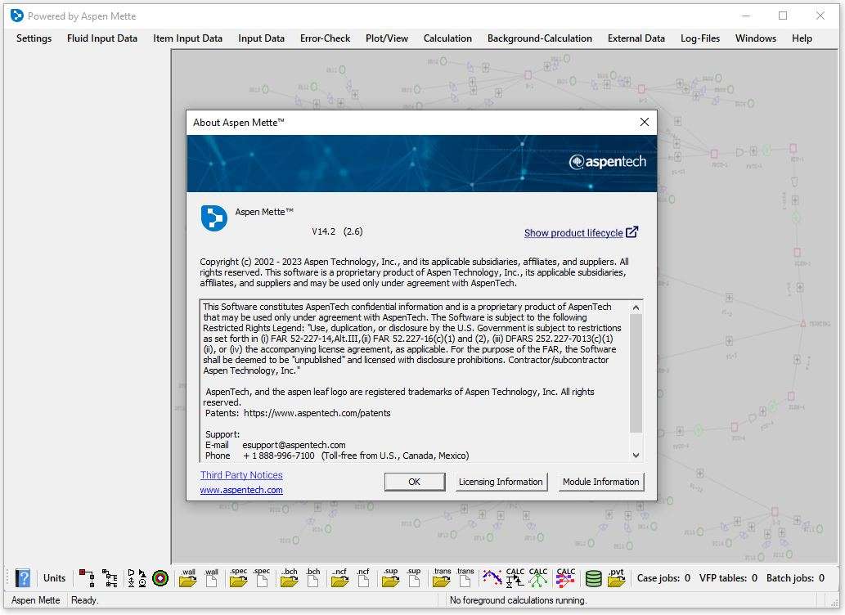
Task: Click the CALC network tree icon
Action: [537, 578]
